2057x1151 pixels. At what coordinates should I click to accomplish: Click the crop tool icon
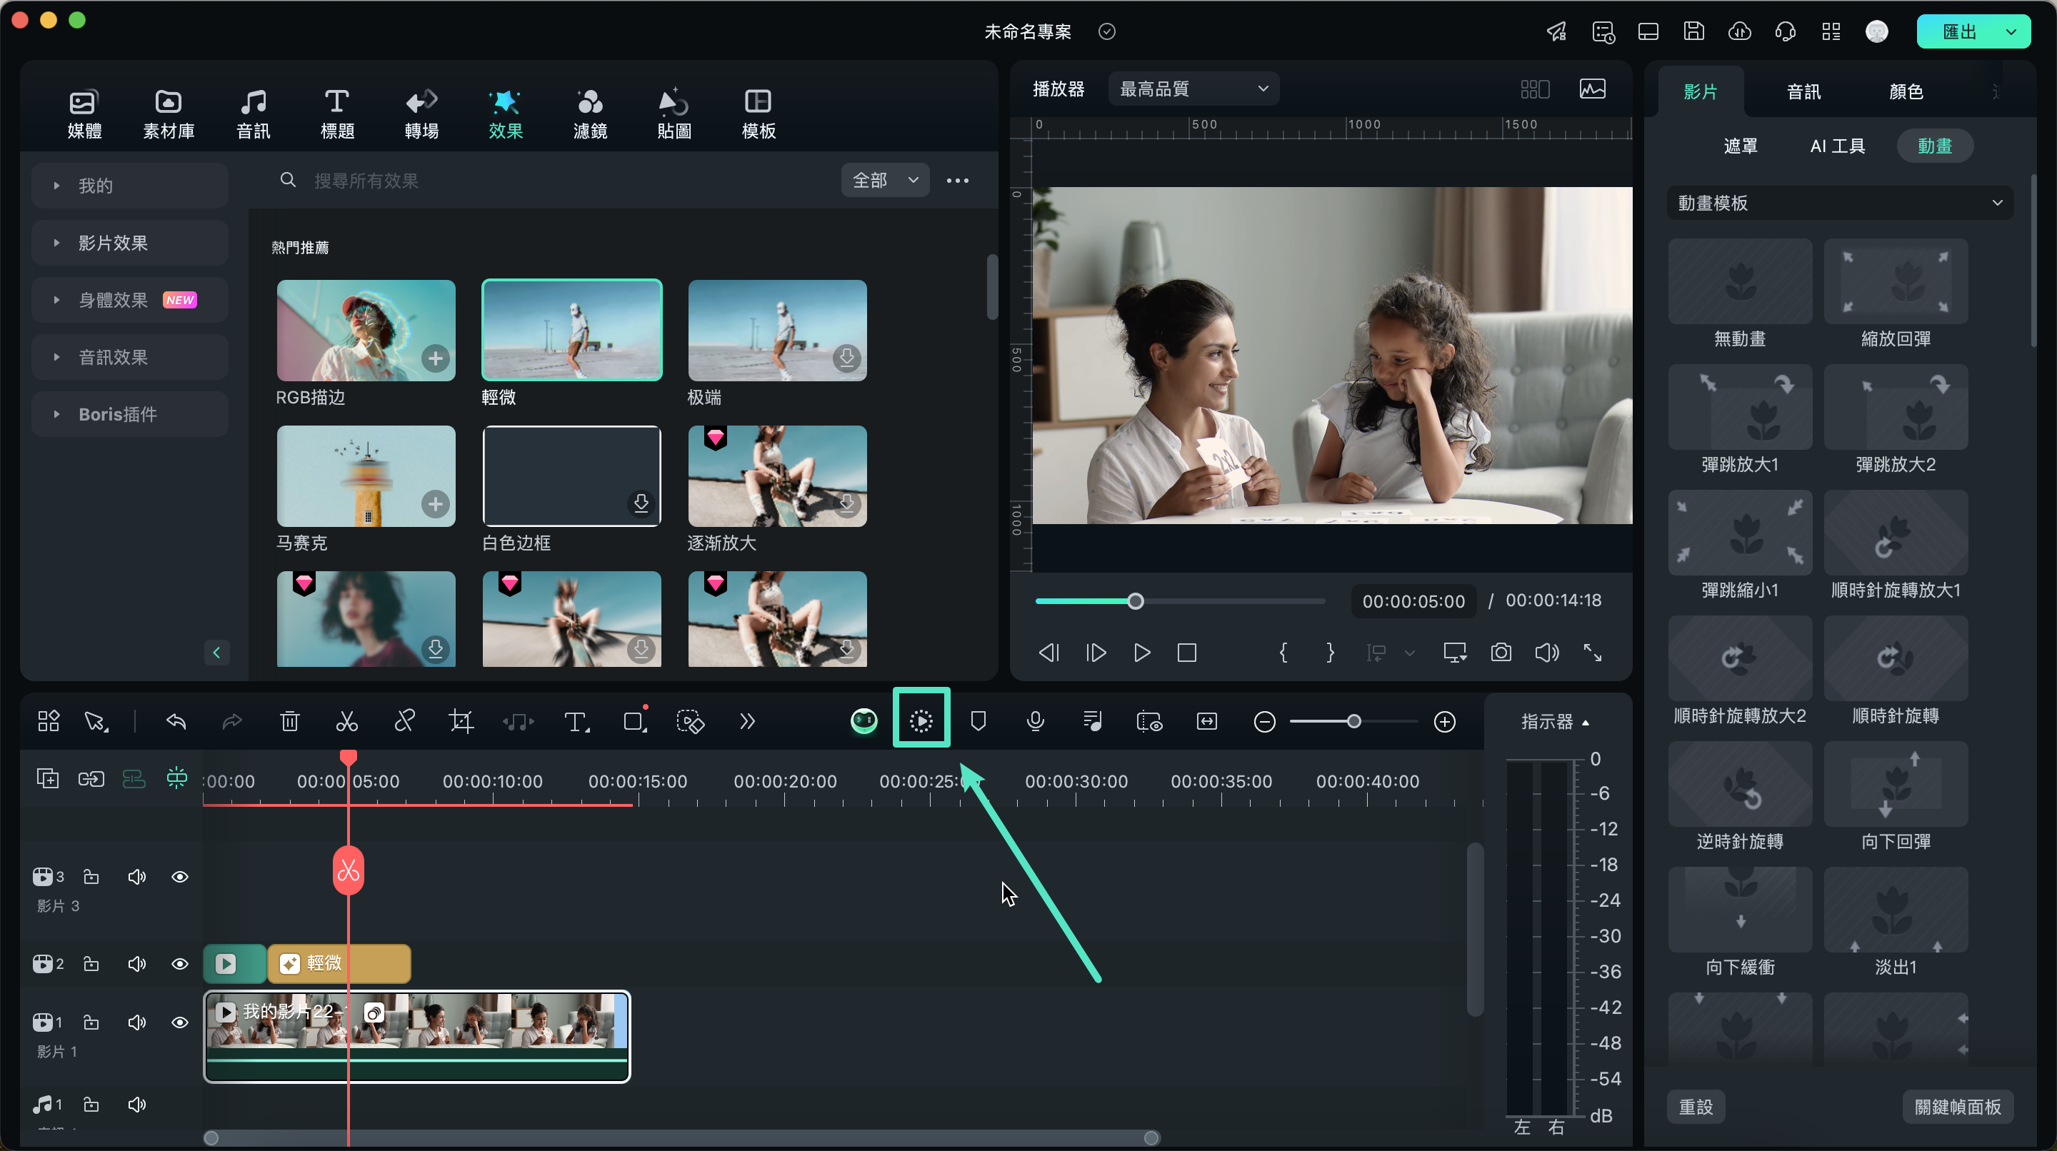click(461, 722)
